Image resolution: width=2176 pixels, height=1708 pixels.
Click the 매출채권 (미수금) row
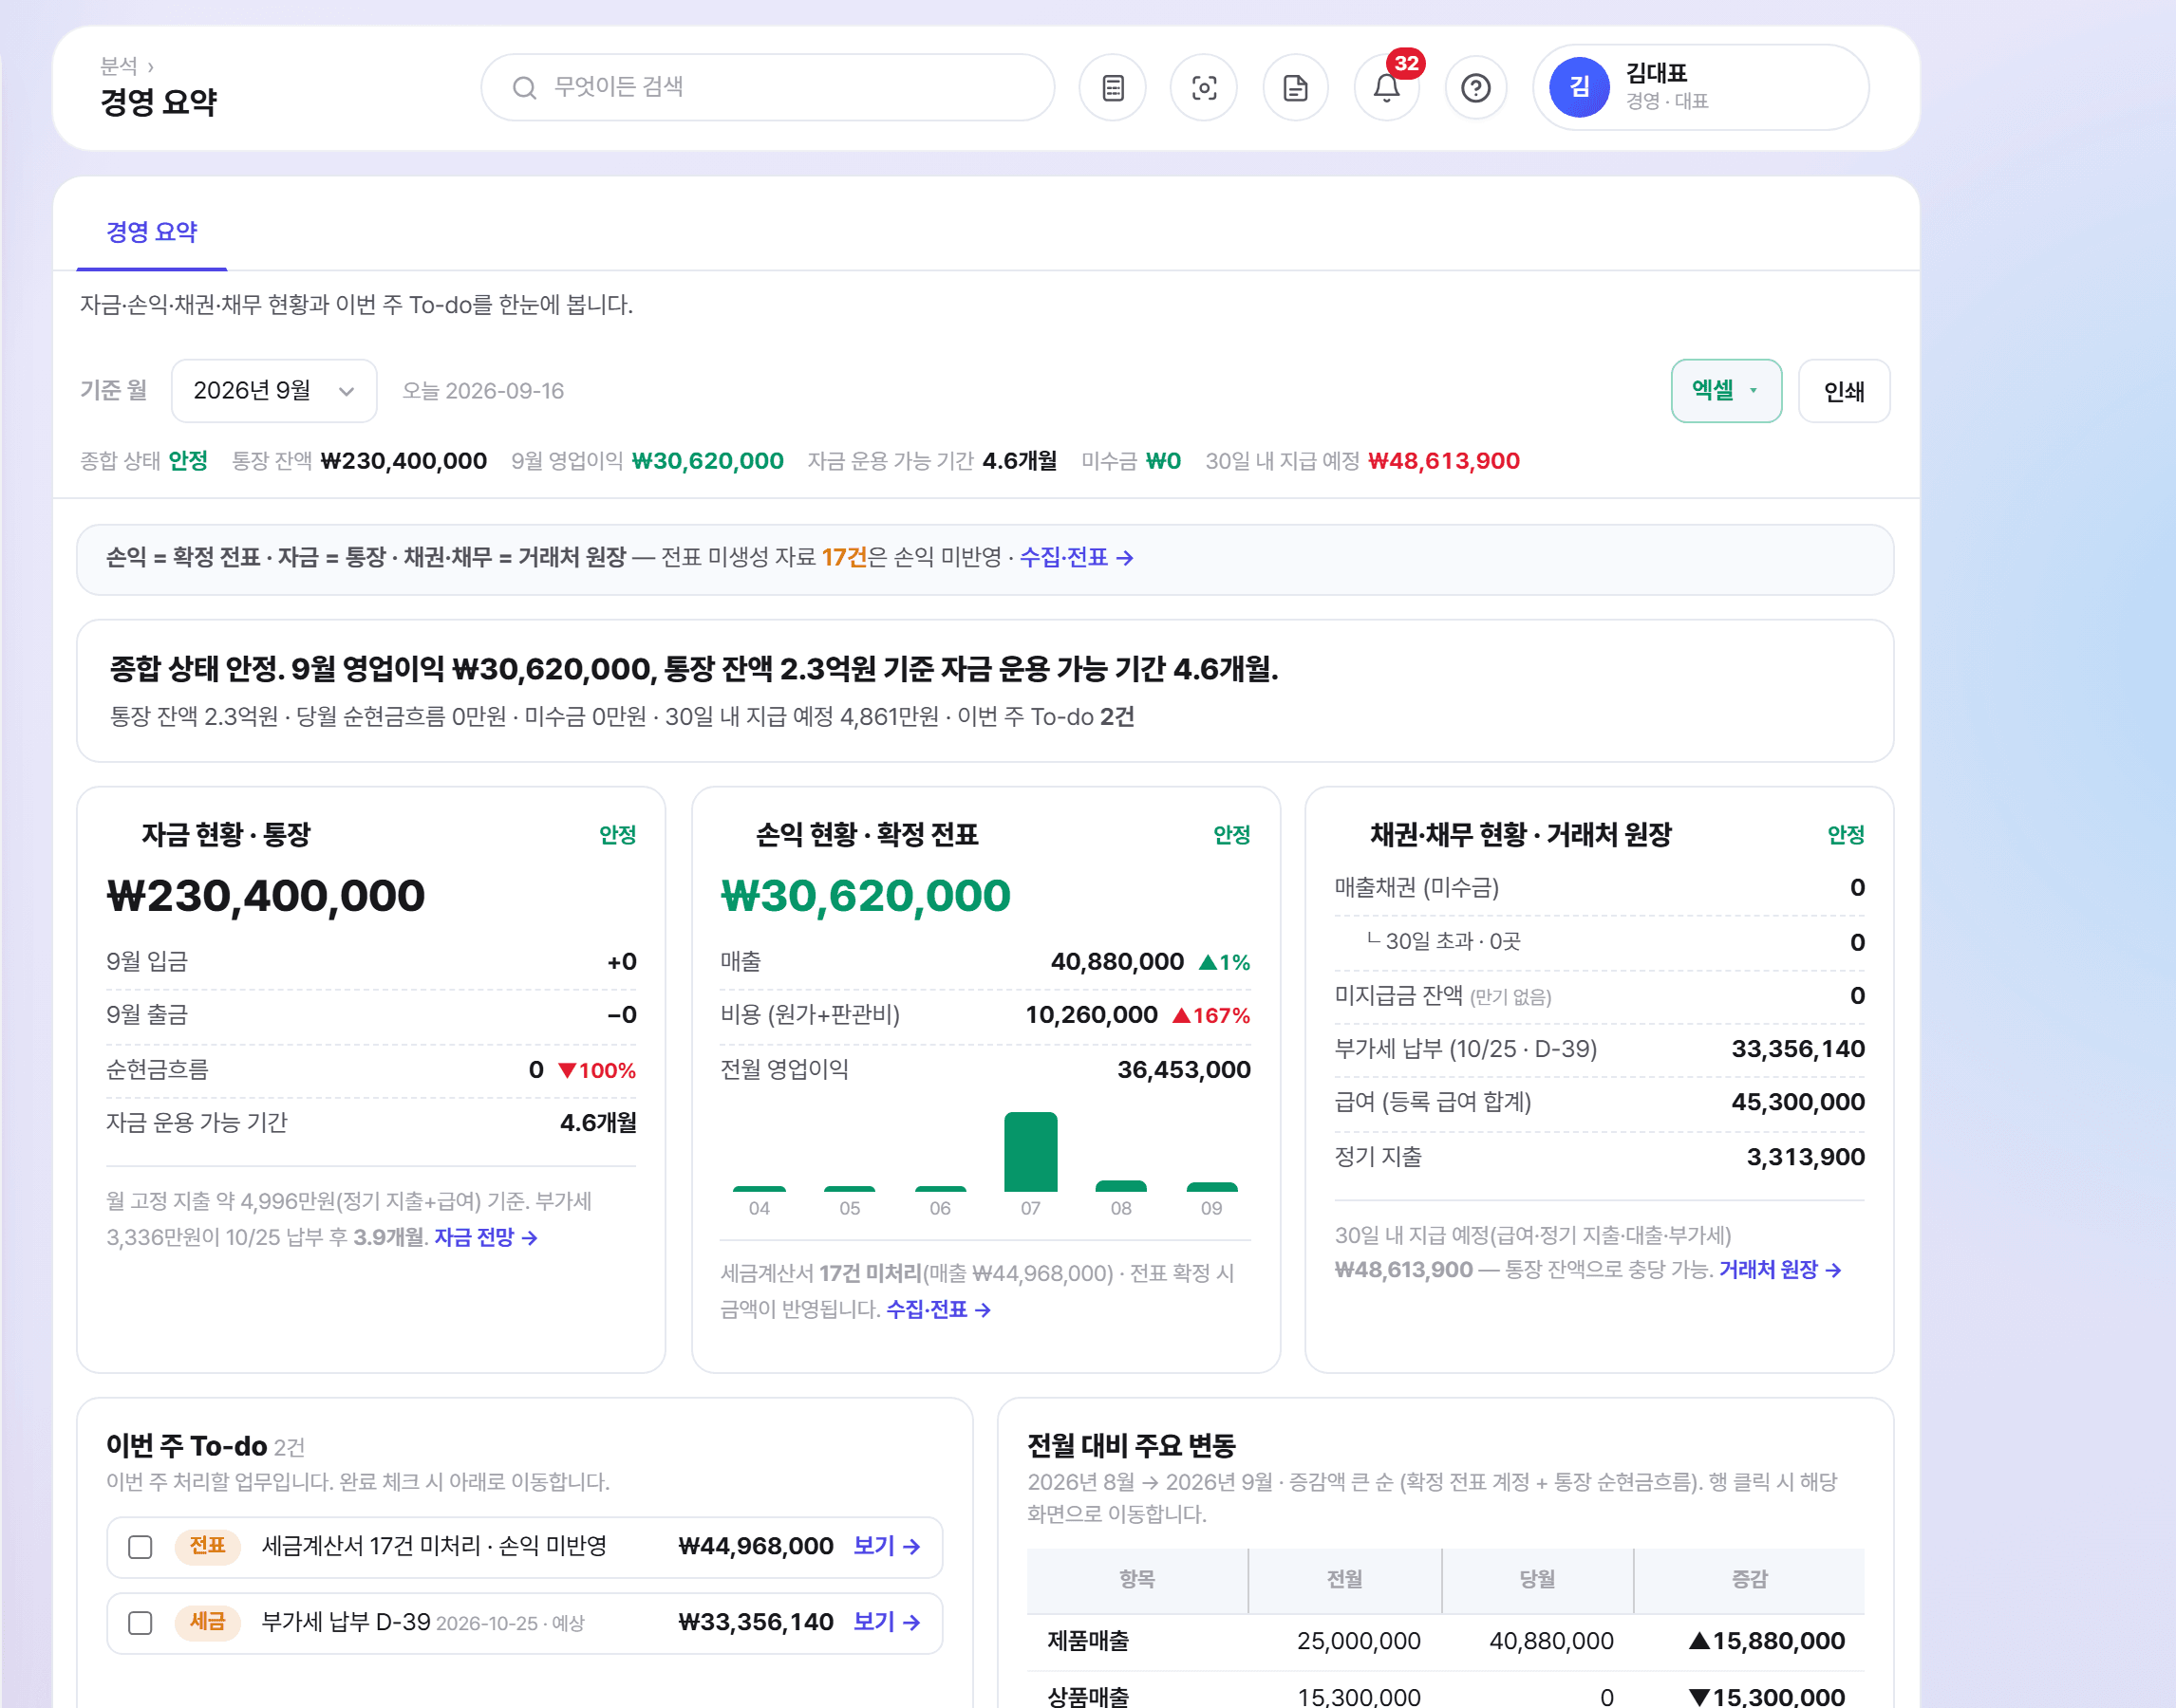pos(1599,888)
